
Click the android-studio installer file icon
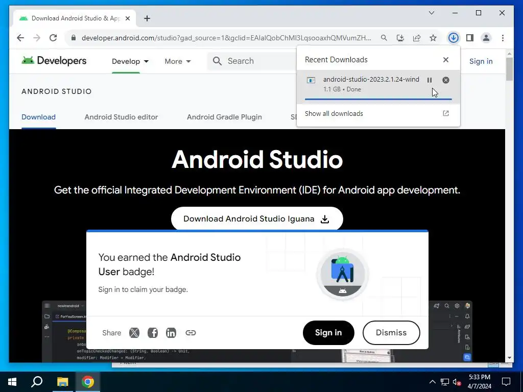[311, 80]
